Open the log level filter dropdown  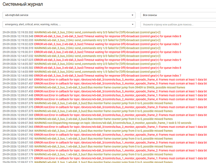click(x=69, y=24)
